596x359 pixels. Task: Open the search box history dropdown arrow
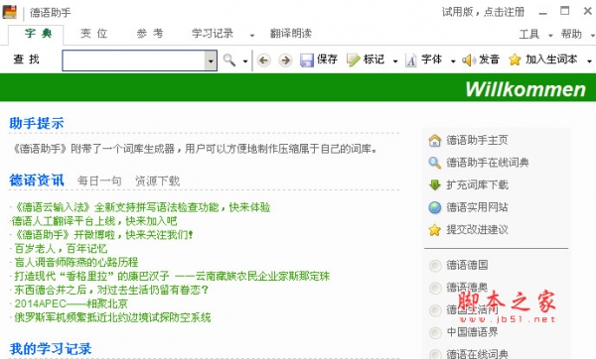(x=211, y=60)
